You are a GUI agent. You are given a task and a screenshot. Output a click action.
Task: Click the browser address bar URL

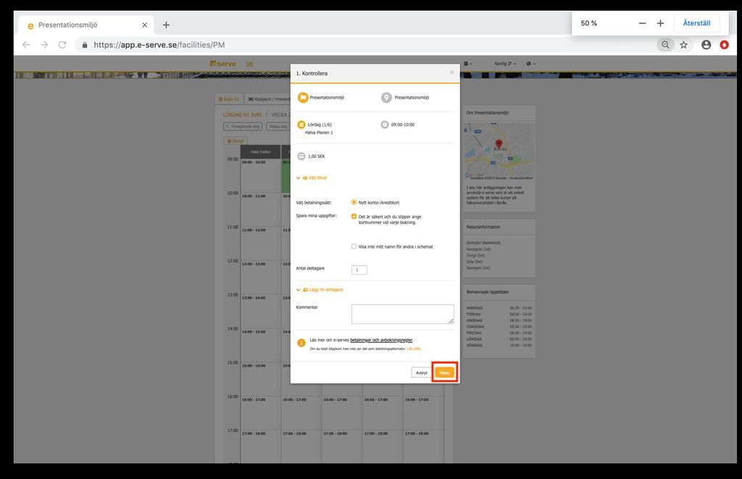tap(159, 45)
